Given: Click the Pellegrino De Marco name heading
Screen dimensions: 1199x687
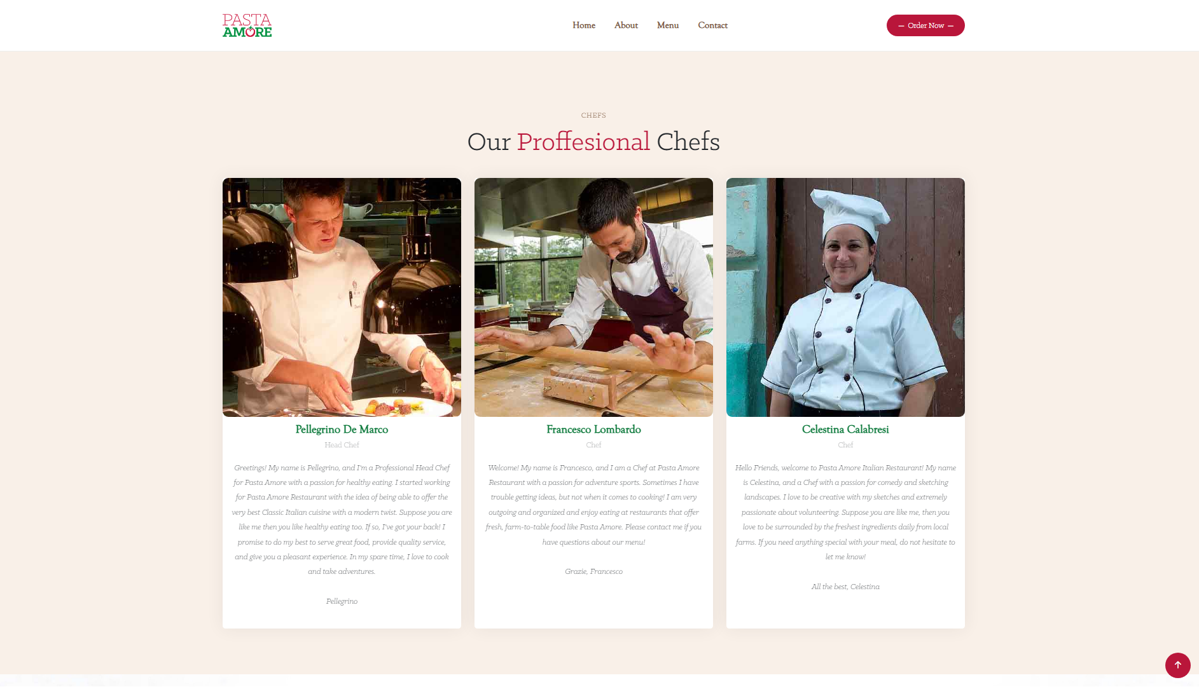Looking at the screenshot, I should 342,430.
